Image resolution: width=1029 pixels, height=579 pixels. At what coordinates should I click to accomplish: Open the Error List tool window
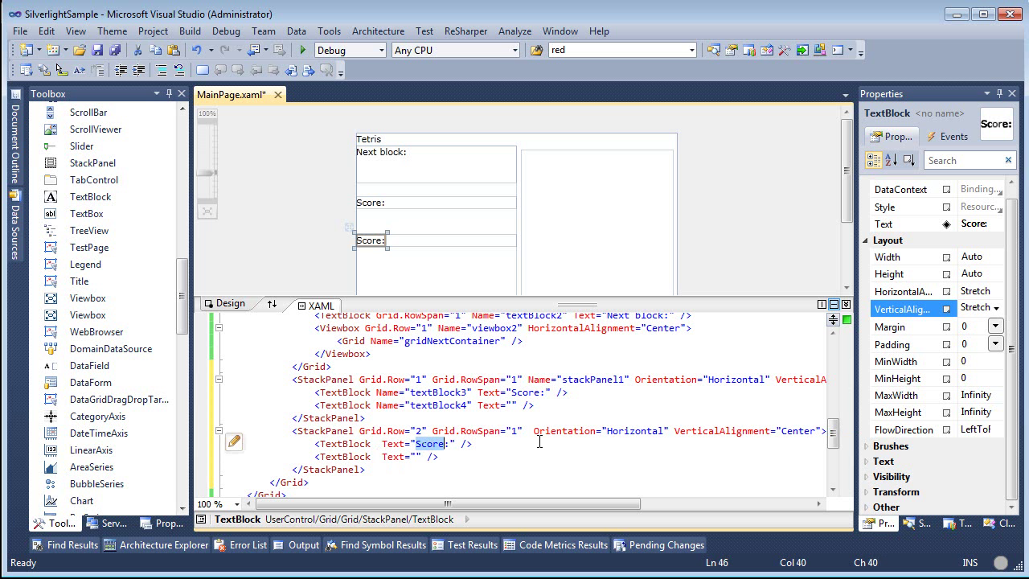(x=241, y=544)
